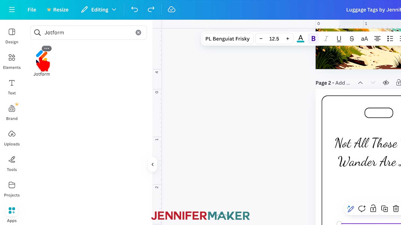Screen dimensions: 401x225
Task: Lock the selected element
Action: point(373,208)
